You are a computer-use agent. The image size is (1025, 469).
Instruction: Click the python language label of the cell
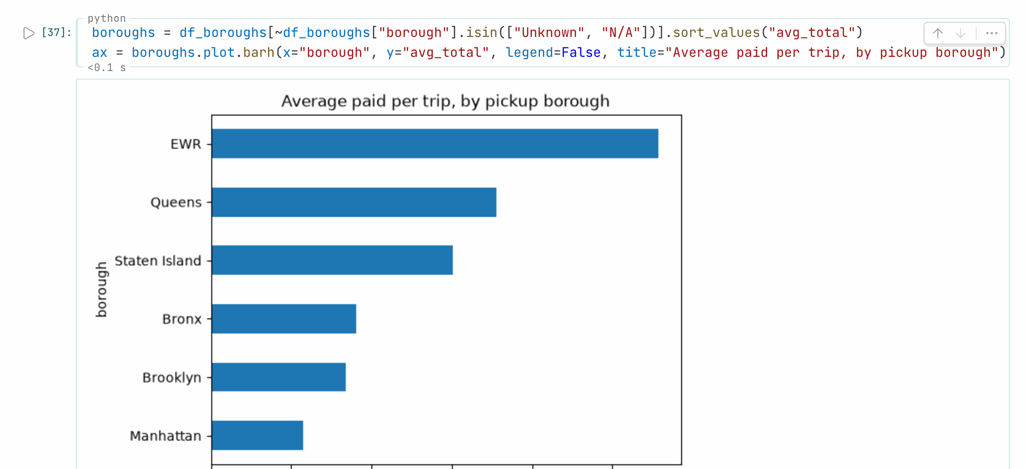[x=107, y=18]
